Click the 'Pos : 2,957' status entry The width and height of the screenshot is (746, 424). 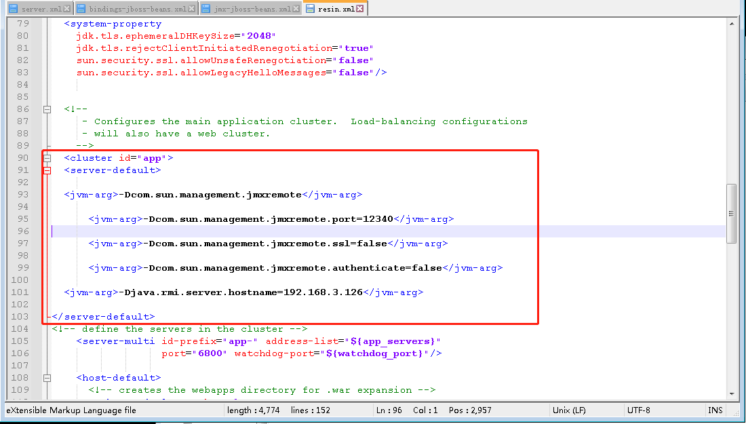point(469,410)
